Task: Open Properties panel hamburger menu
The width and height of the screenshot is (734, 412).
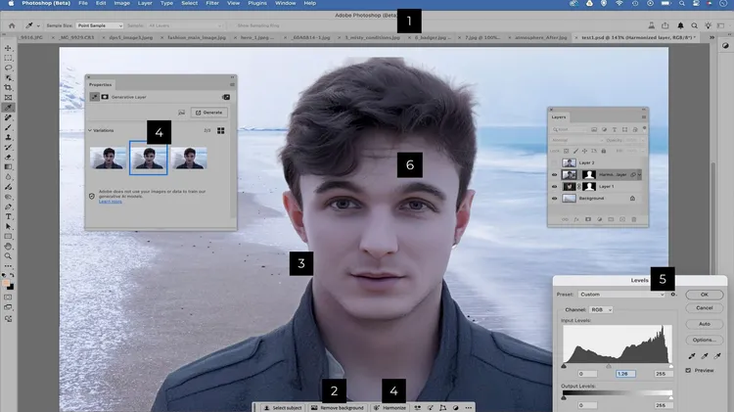Action: tap(232, 85)
